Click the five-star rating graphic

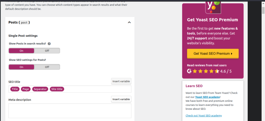(206, 71)
